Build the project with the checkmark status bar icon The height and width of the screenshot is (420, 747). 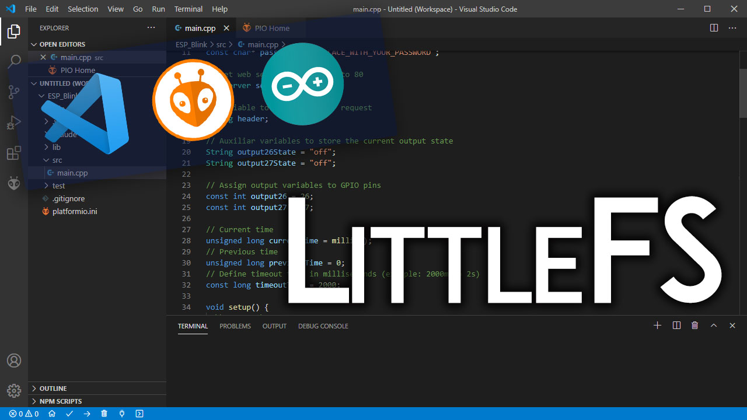(69, 414)
